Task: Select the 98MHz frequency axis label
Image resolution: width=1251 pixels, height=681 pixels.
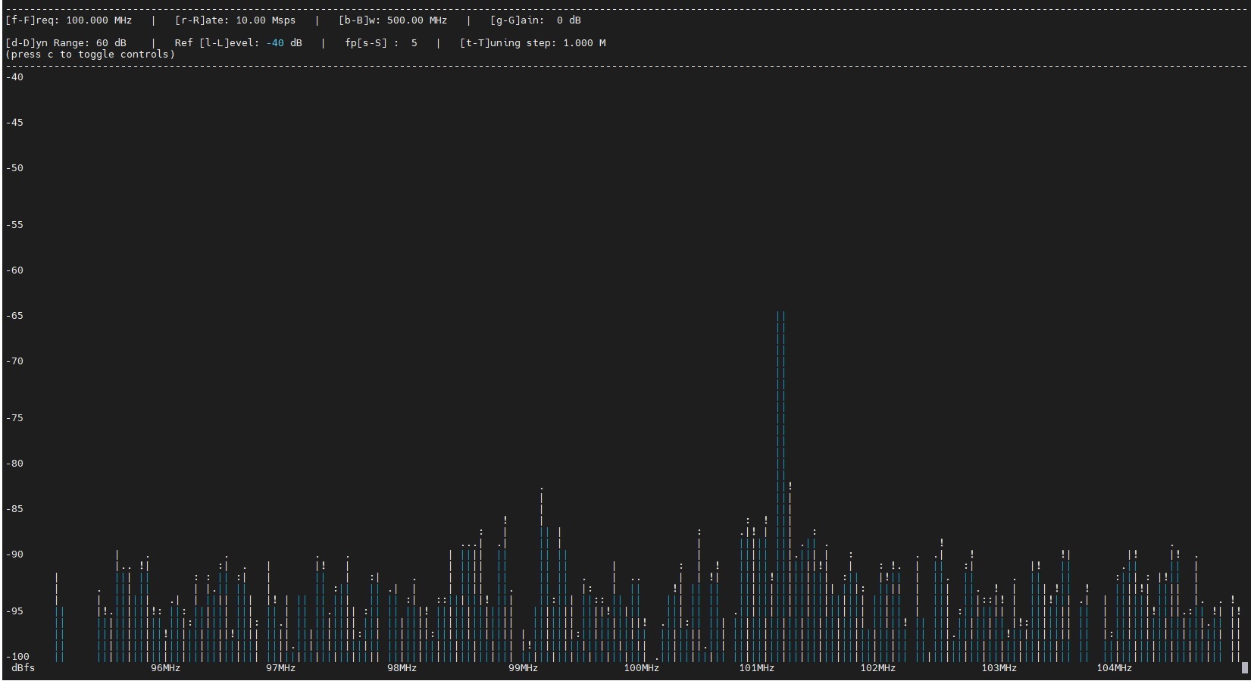Action: click(x=402, y=668)
